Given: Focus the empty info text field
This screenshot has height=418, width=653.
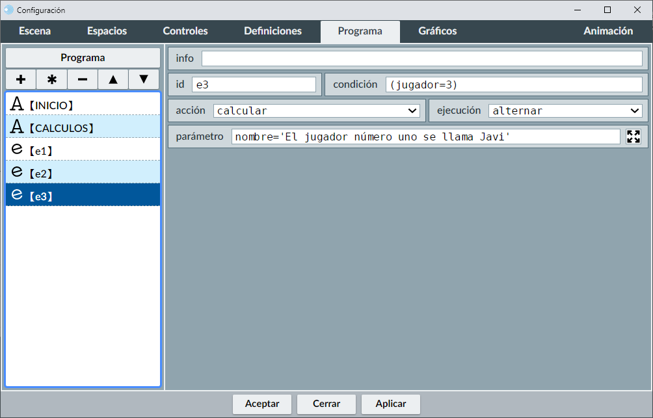Looking at the screenshot, I should [x=421, y=59].
